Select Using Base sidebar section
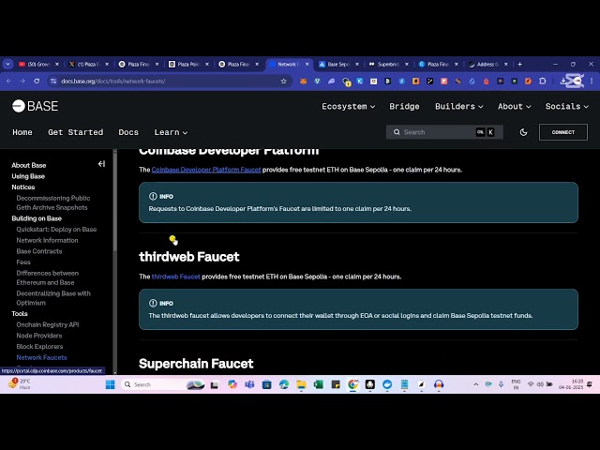 [x=28, y=176]
